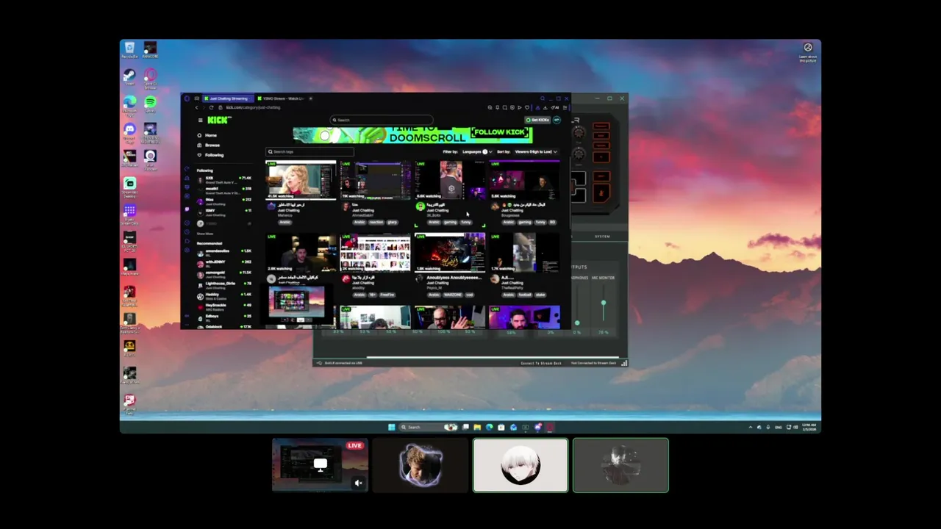
Task: Open stream thumbnail with 6.6K watching
Action: [449, 180]
